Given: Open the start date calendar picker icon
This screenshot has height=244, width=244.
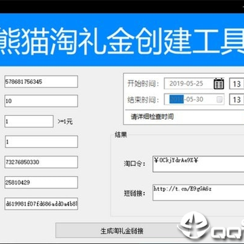Looking at the screenshot, I should [x=219, y=83].
